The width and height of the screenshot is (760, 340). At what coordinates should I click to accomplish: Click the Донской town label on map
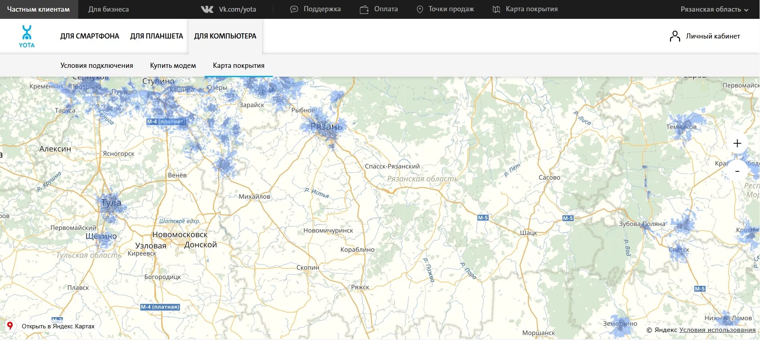[201, 244]
